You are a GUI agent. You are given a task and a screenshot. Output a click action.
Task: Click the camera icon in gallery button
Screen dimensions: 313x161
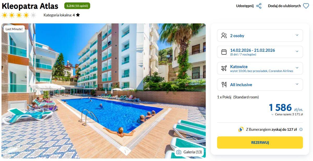(x=179, y=152)
